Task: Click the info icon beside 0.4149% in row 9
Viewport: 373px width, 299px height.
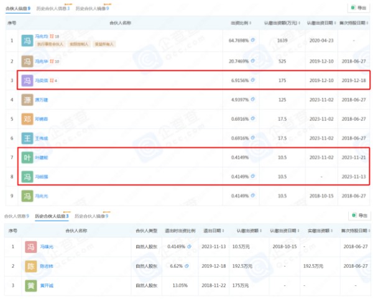Action: point(252,196)
